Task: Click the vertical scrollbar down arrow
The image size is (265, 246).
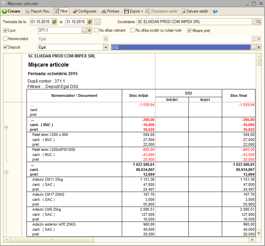Action: coord(259,233)
